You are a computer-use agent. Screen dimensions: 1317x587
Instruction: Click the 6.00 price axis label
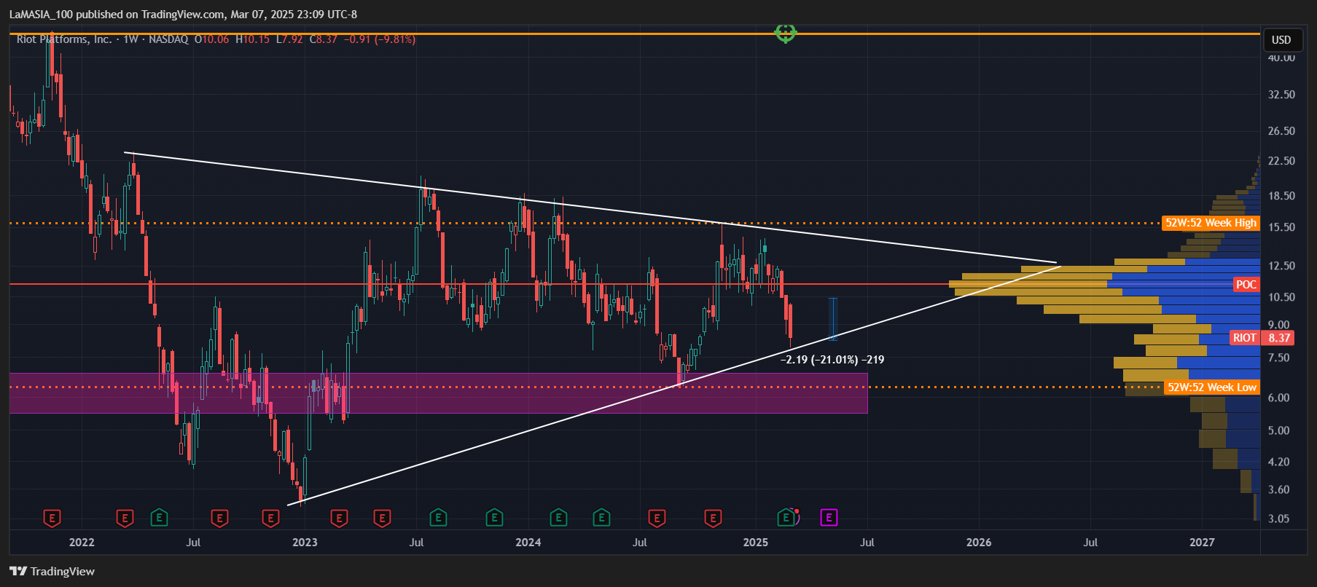pos(1278,398)
